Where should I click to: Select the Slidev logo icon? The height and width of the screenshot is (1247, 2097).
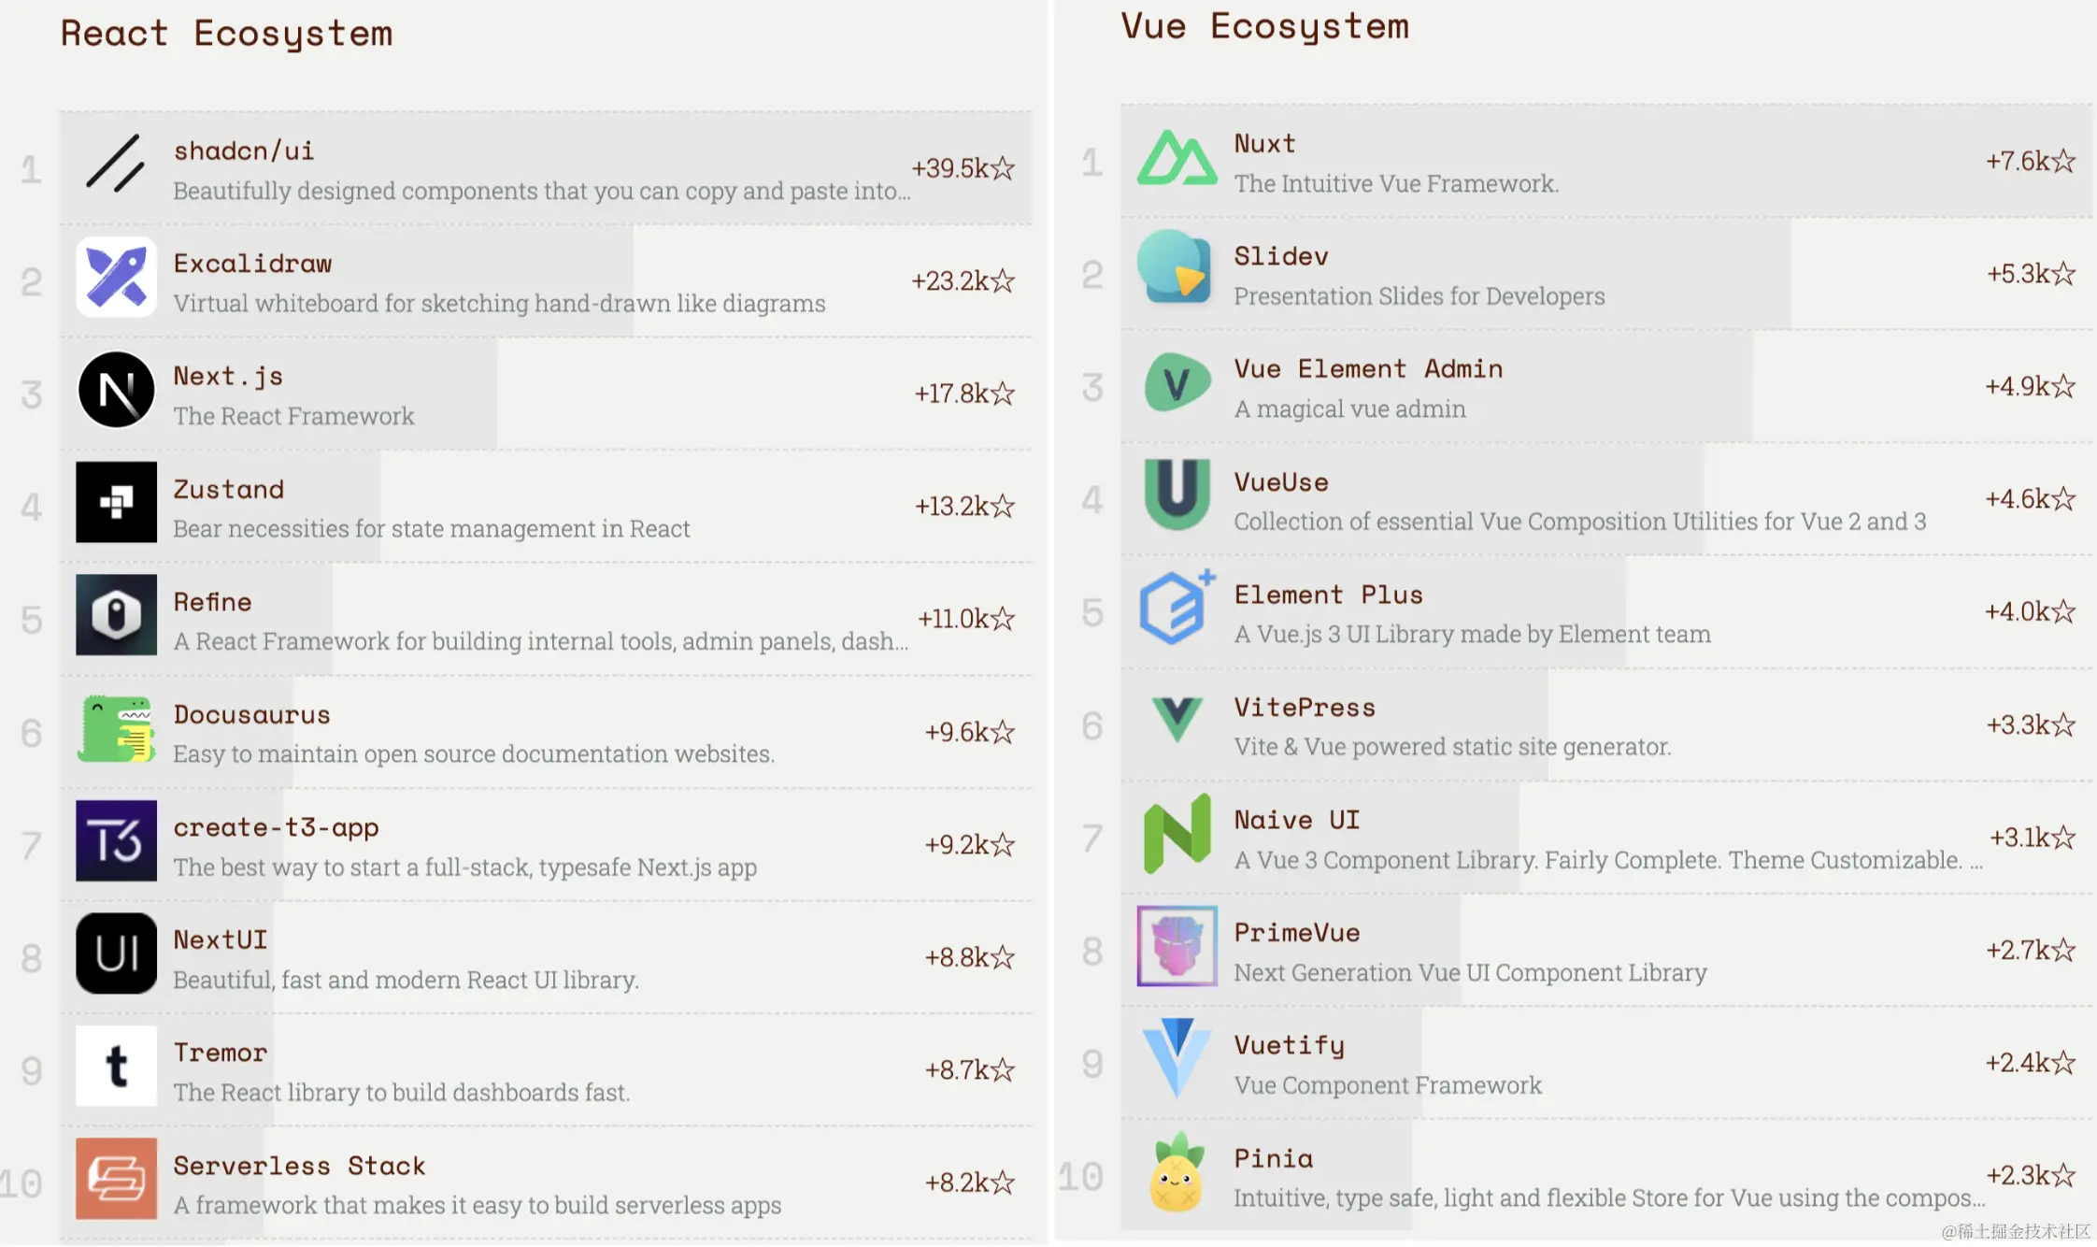pyautogui.click(x=1175, y=267)
